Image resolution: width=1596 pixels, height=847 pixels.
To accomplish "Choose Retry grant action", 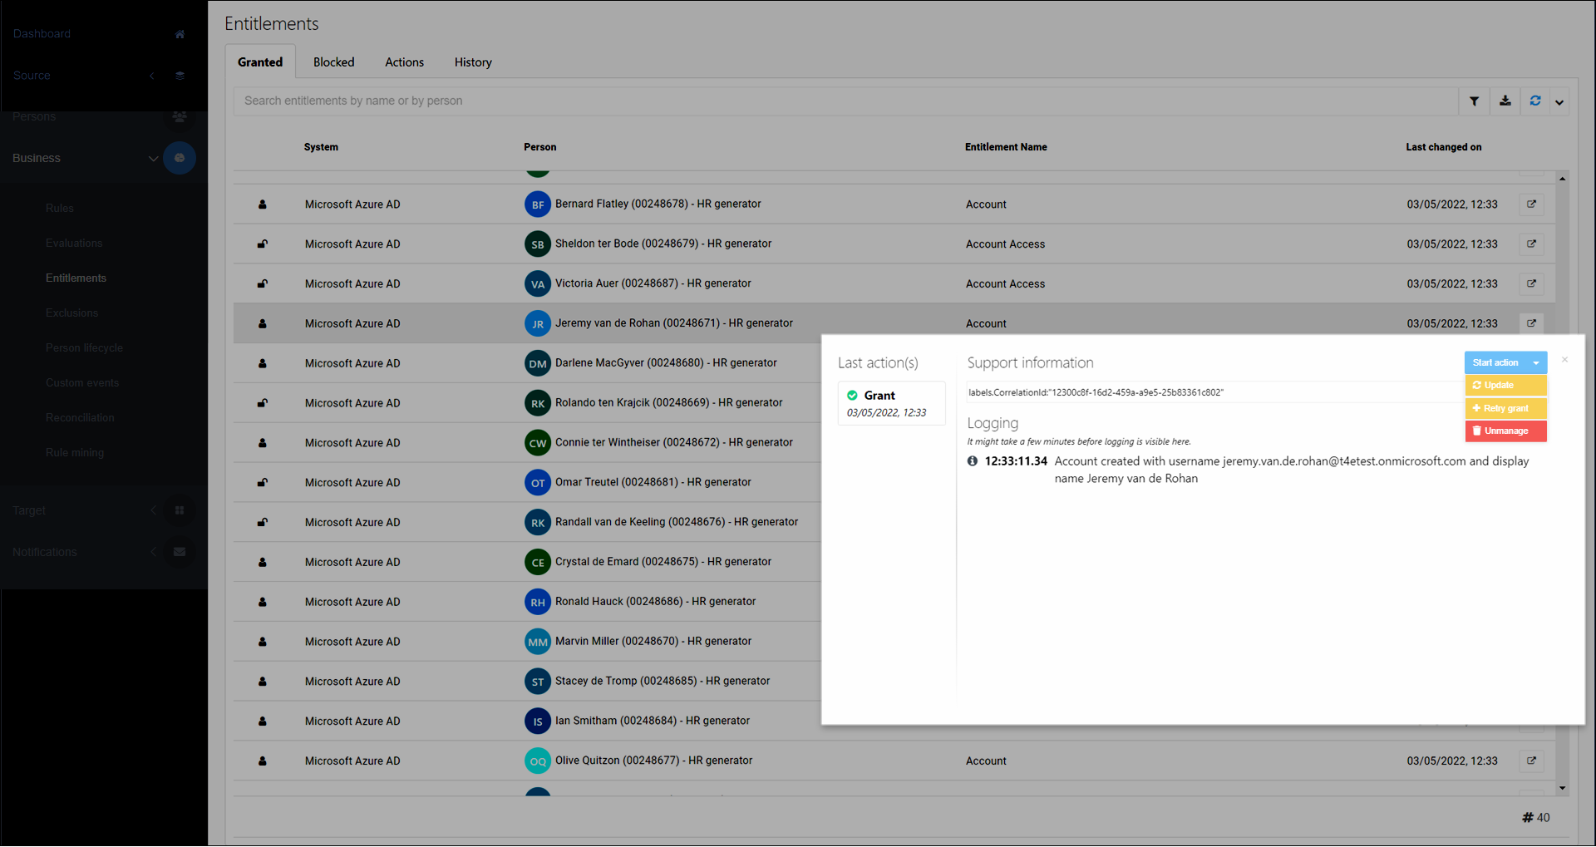I will (x=1505, y=408).
